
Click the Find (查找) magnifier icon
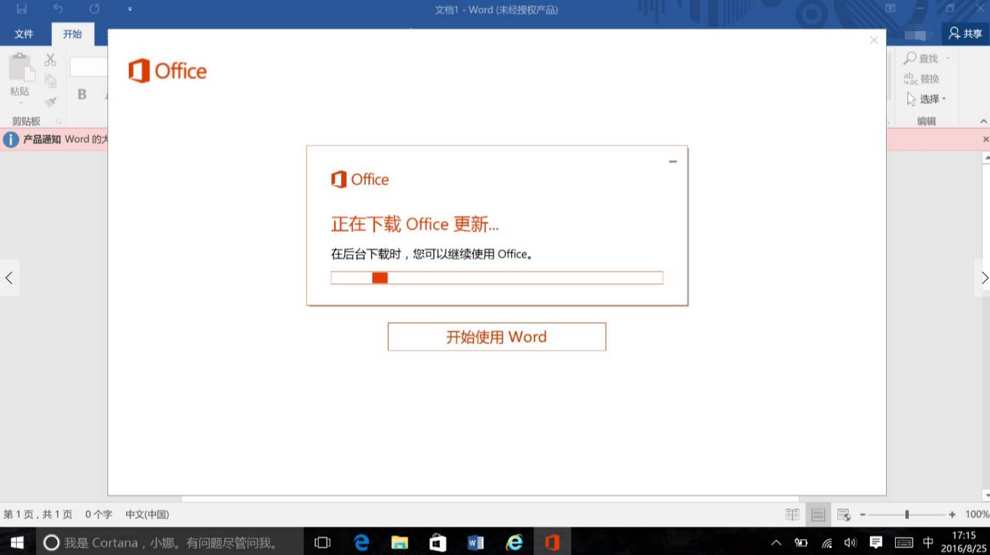point(912,58)
